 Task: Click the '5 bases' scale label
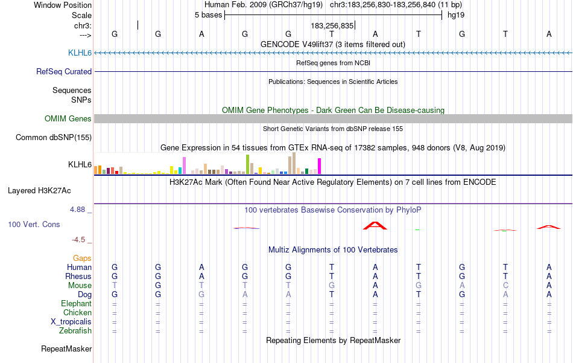click(x=208, y=15)
